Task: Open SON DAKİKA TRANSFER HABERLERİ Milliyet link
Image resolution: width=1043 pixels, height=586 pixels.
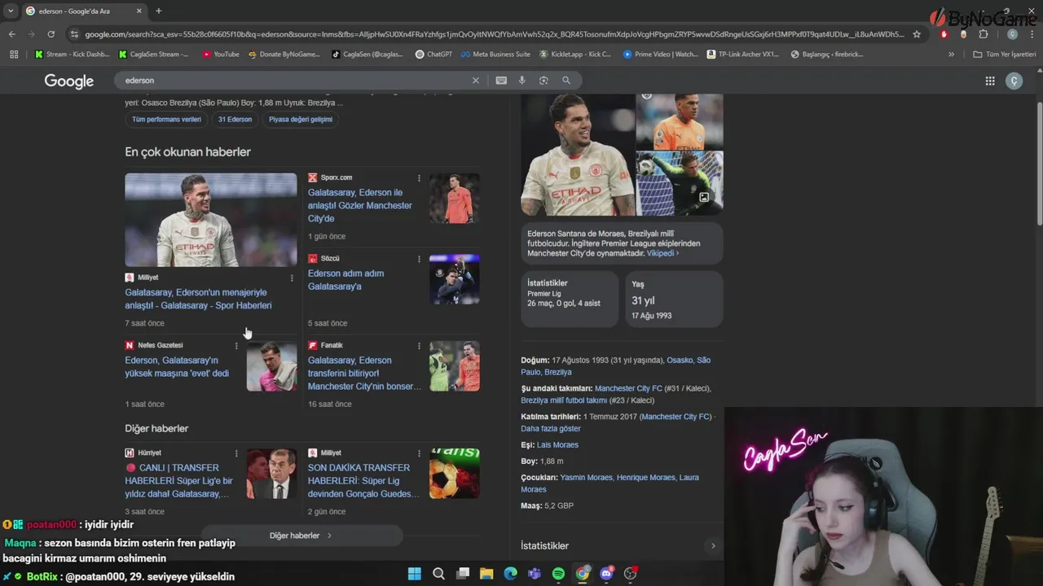Action: coord(363,481)
